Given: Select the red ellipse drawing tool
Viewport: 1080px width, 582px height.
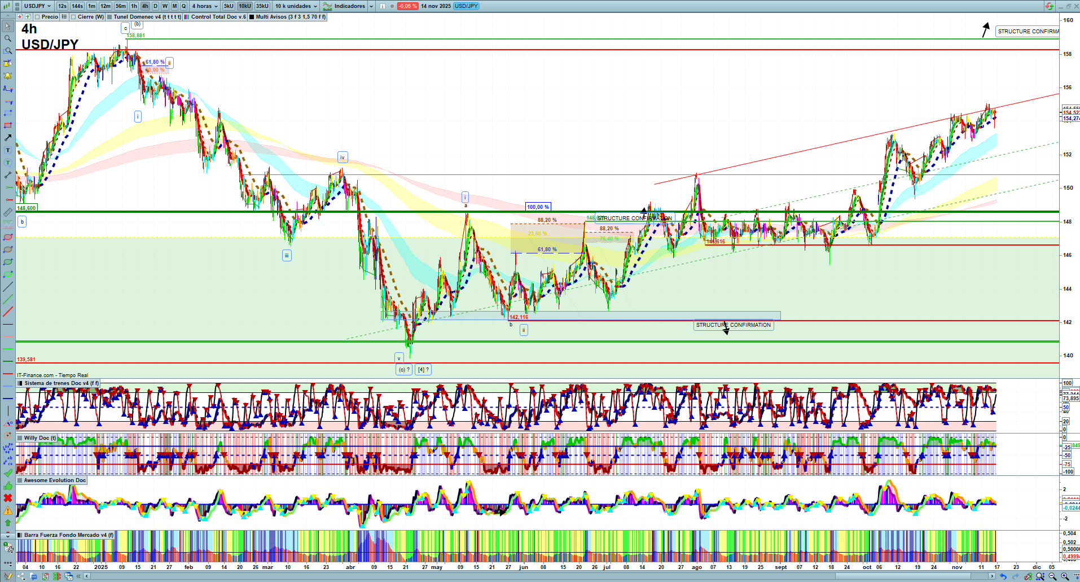Looking at the screenshot, I should pos(7,237).
